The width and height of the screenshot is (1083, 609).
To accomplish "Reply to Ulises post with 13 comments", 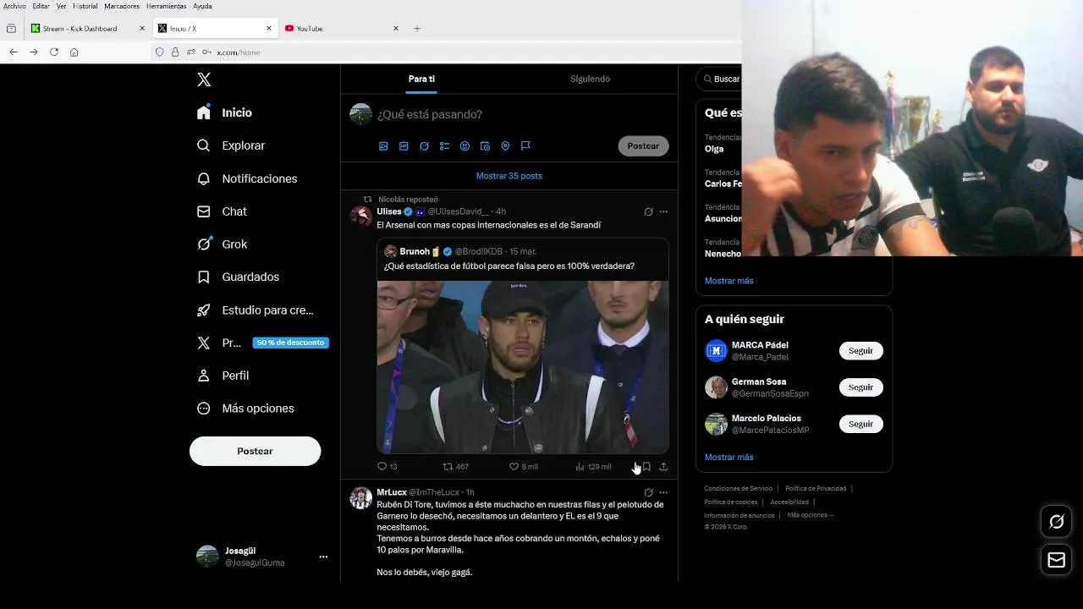I will [x=387, y=467].
